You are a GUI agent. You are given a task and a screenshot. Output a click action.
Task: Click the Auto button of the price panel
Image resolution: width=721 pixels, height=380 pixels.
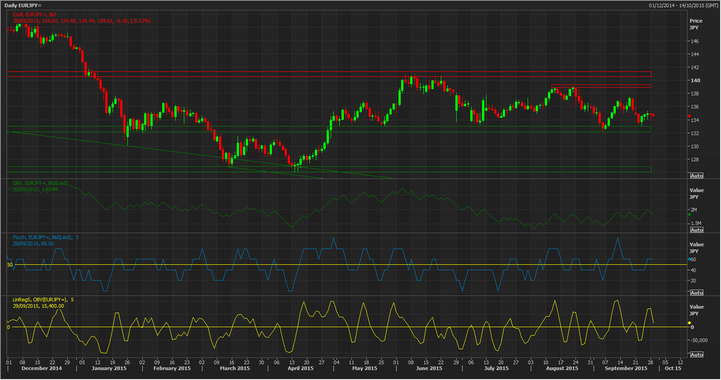coord(697,176)
